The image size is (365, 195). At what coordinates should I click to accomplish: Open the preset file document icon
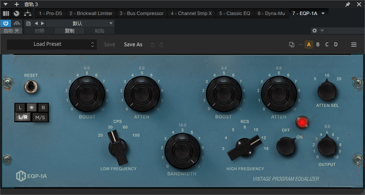click(x=28, y=23)
